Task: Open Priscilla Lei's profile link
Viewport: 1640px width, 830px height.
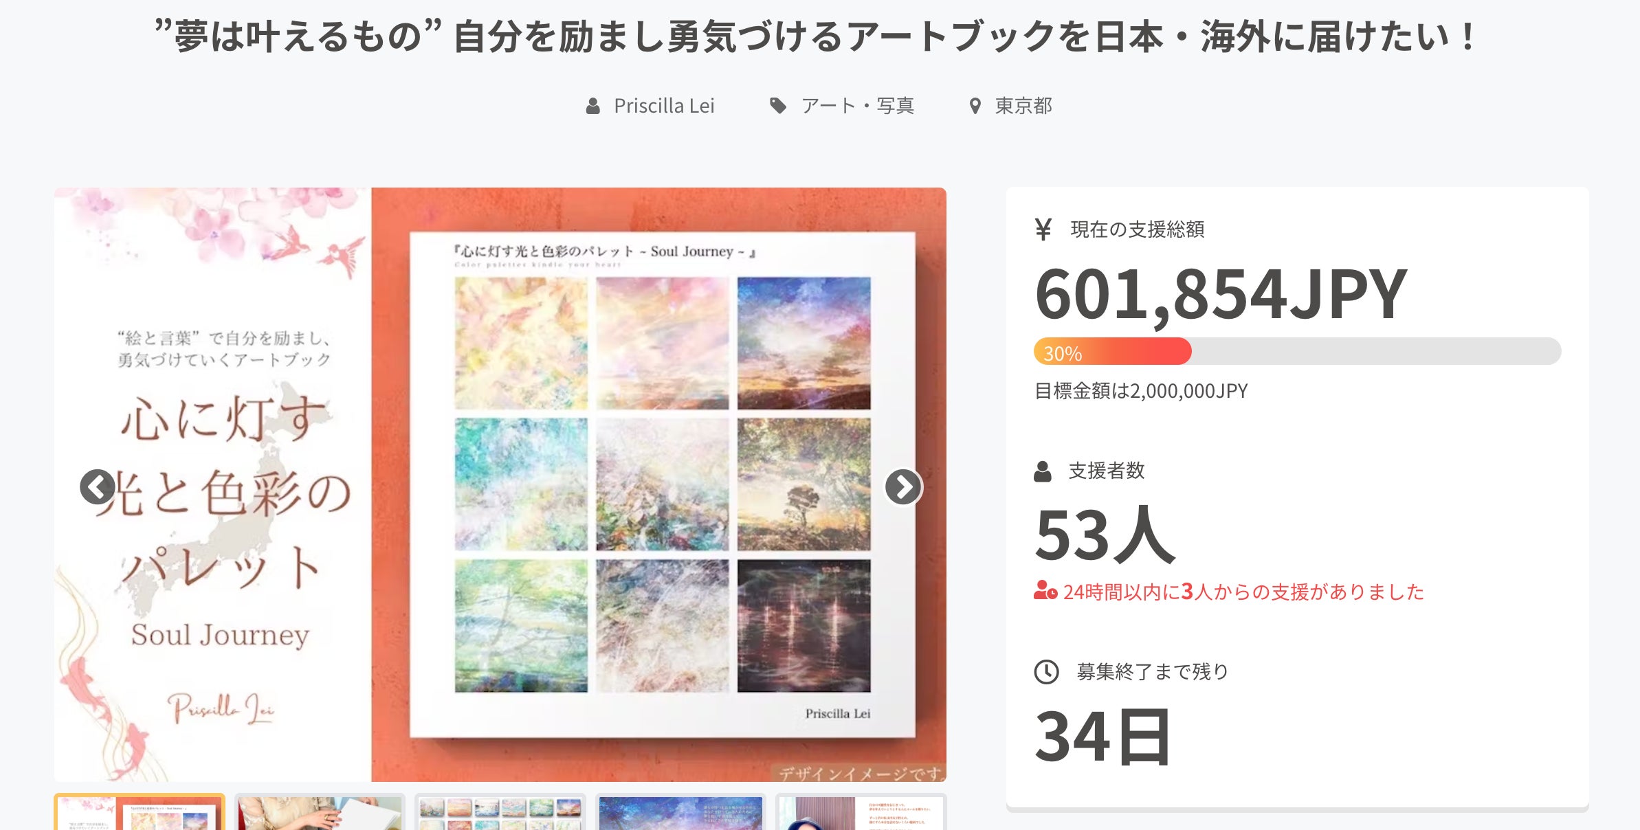Action: pos(664,106)
